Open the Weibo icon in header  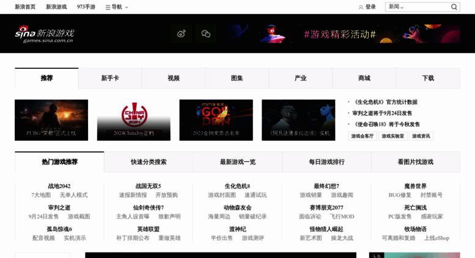tap(182, 34)
